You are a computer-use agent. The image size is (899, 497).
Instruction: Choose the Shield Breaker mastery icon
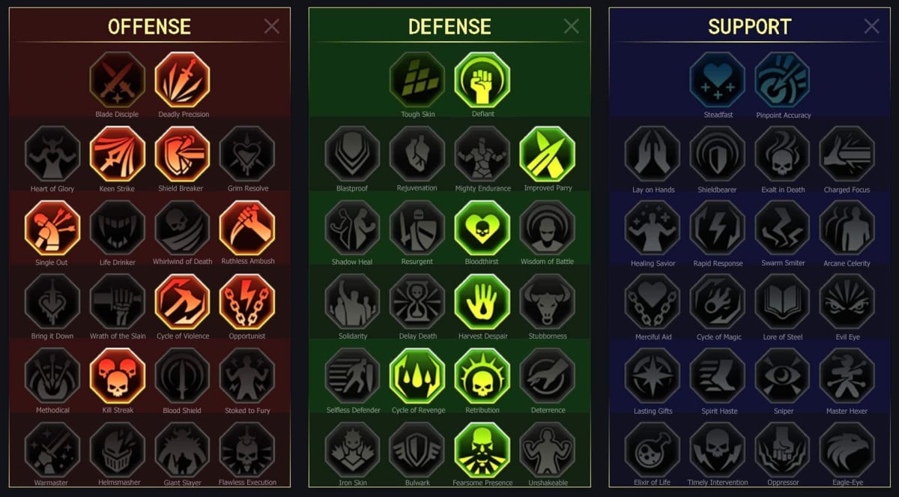[x=183, y=154]
